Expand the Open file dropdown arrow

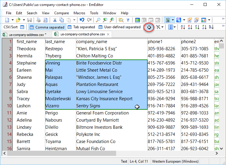click(24, 20)
